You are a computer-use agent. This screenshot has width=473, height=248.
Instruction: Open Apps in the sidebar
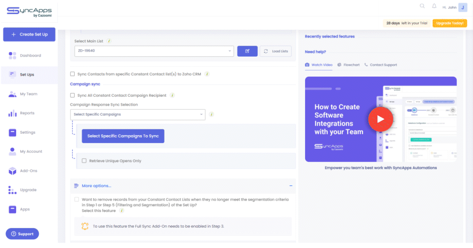(25, 209)
